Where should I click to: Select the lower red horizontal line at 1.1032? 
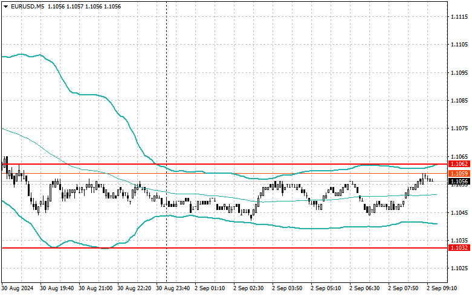pos(224,248)
